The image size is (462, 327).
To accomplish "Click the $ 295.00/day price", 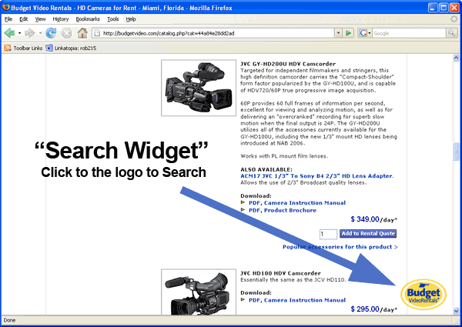I will click(x=374, y=309).
